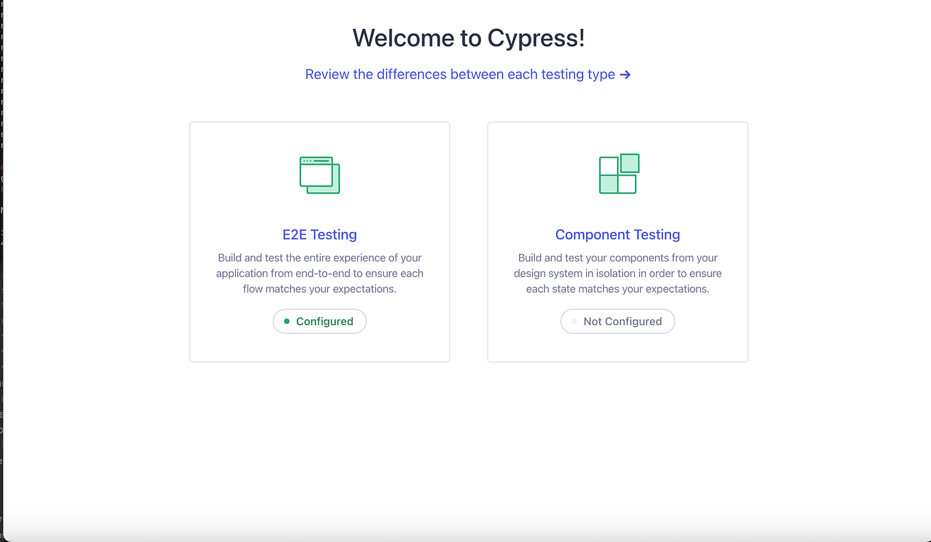Screen dimensions: 931x542
Task: Click the shaded top-right square of the component icon
Action: [629, 163]
